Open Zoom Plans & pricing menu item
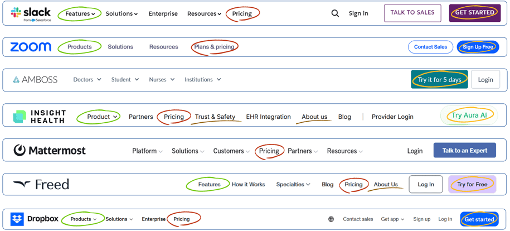This screenshot has height=231, width=510. click(215, 47)
